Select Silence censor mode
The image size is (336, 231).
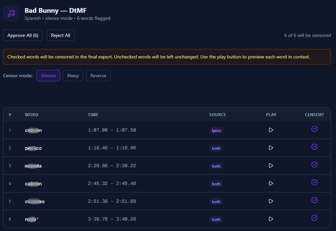(x=48, y=76)
